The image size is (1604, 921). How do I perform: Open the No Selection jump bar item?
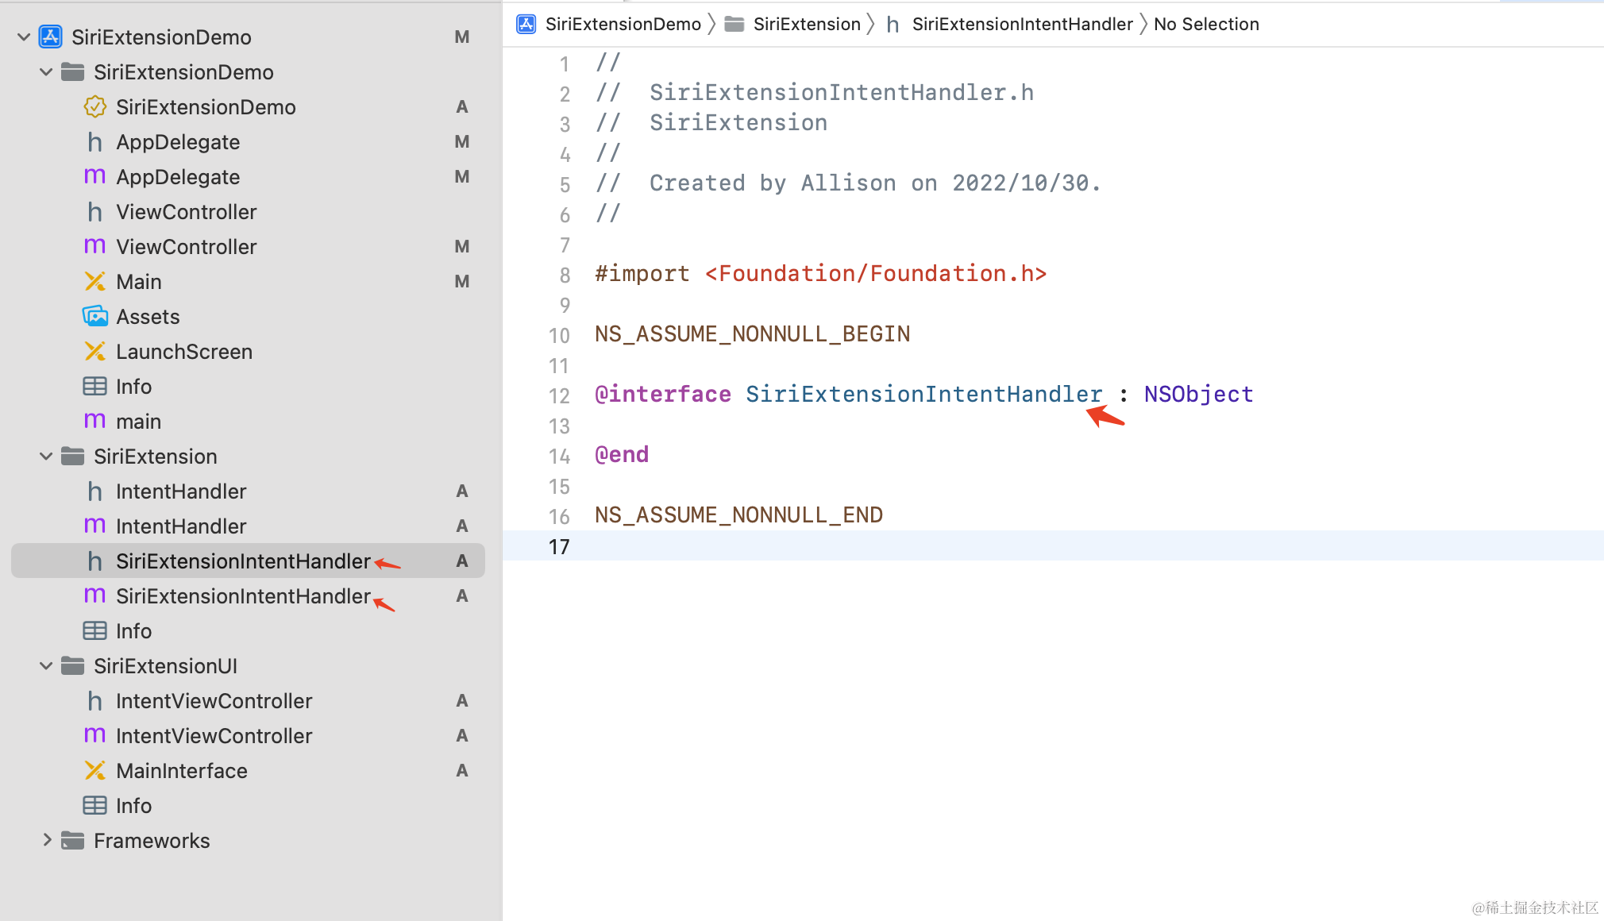click(1205, 24)
